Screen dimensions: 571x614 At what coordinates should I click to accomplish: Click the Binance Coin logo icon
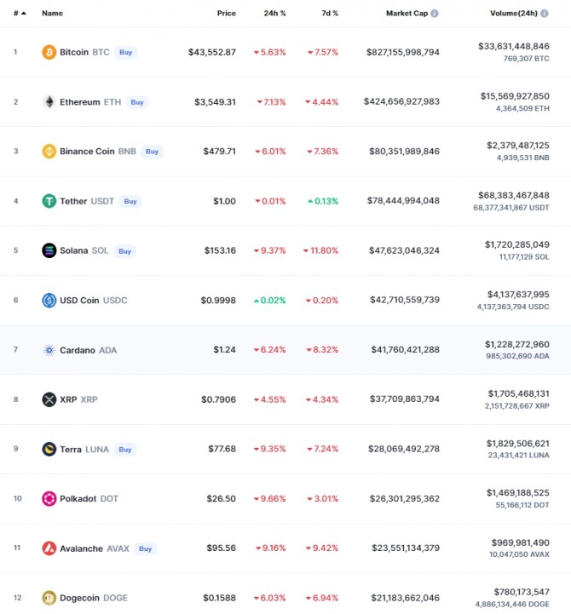[x=49, y=151]
